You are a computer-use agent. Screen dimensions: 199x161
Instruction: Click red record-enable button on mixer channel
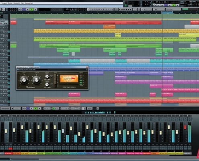tap(10, 149)
